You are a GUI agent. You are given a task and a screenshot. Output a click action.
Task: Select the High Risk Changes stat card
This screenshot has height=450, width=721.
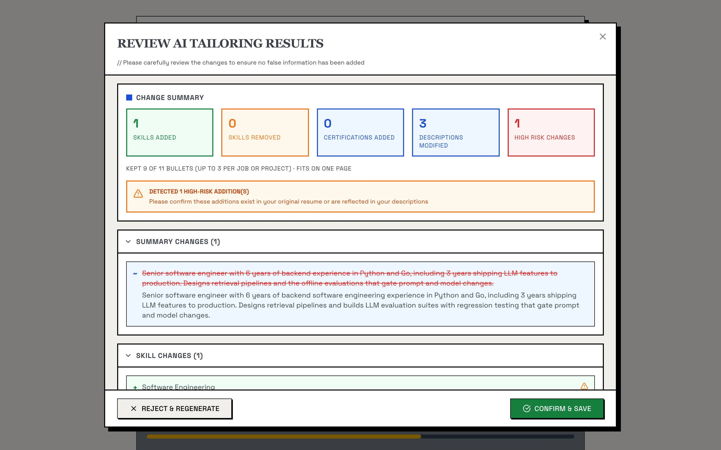coord(551,132)
